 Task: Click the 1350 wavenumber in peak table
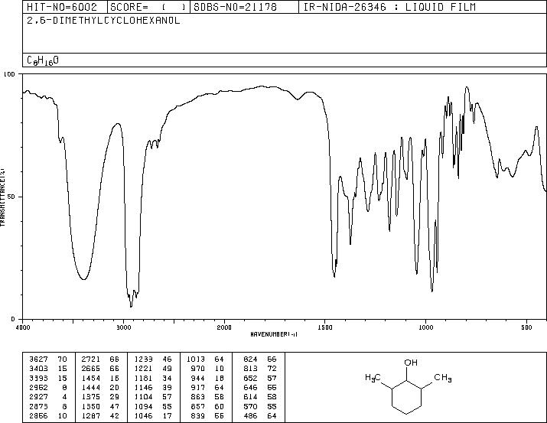(91, 406)
